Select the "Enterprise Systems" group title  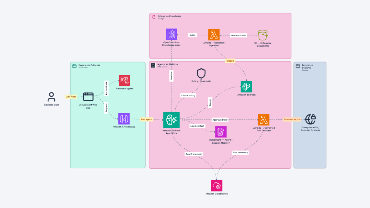308,67
